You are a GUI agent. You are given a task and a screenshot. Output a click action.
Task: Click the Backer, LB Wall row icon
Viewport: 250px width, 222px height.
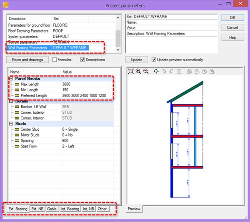(17, 107)
